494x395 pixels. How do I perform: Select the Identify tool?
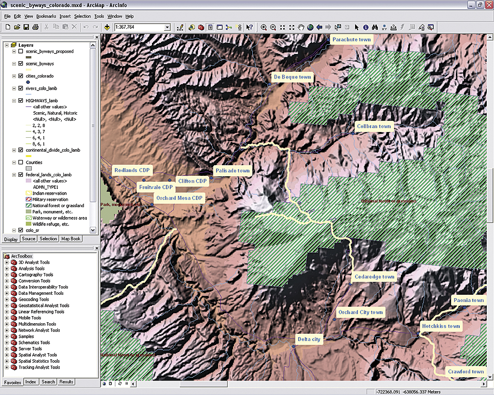(x=366, y=27)
